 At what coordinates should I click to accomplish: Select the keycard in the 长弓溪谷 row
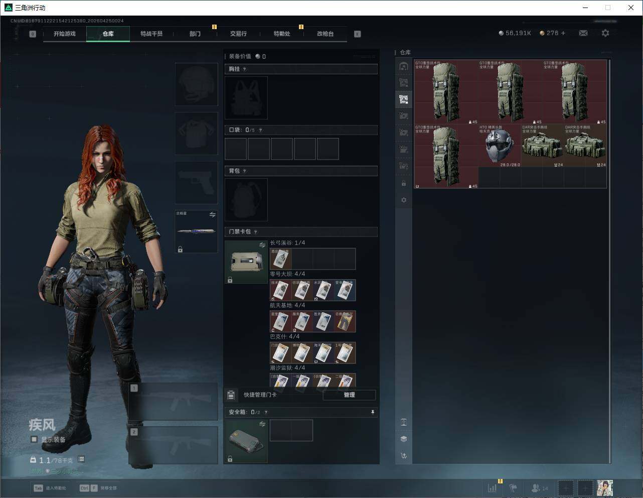coord(281,259)
